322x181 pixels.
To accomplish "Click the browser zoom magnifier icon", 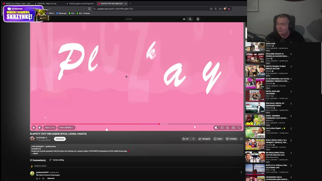I will tap(216, 9).
